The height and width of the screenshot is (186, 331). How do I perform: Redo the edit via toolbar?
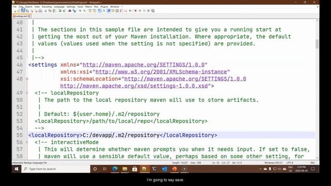click(x=64, y=10)
